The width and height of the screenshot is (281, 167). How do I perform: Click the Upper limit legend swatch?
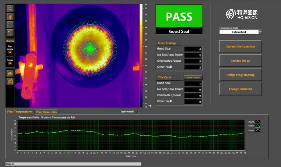click(258, 121)
